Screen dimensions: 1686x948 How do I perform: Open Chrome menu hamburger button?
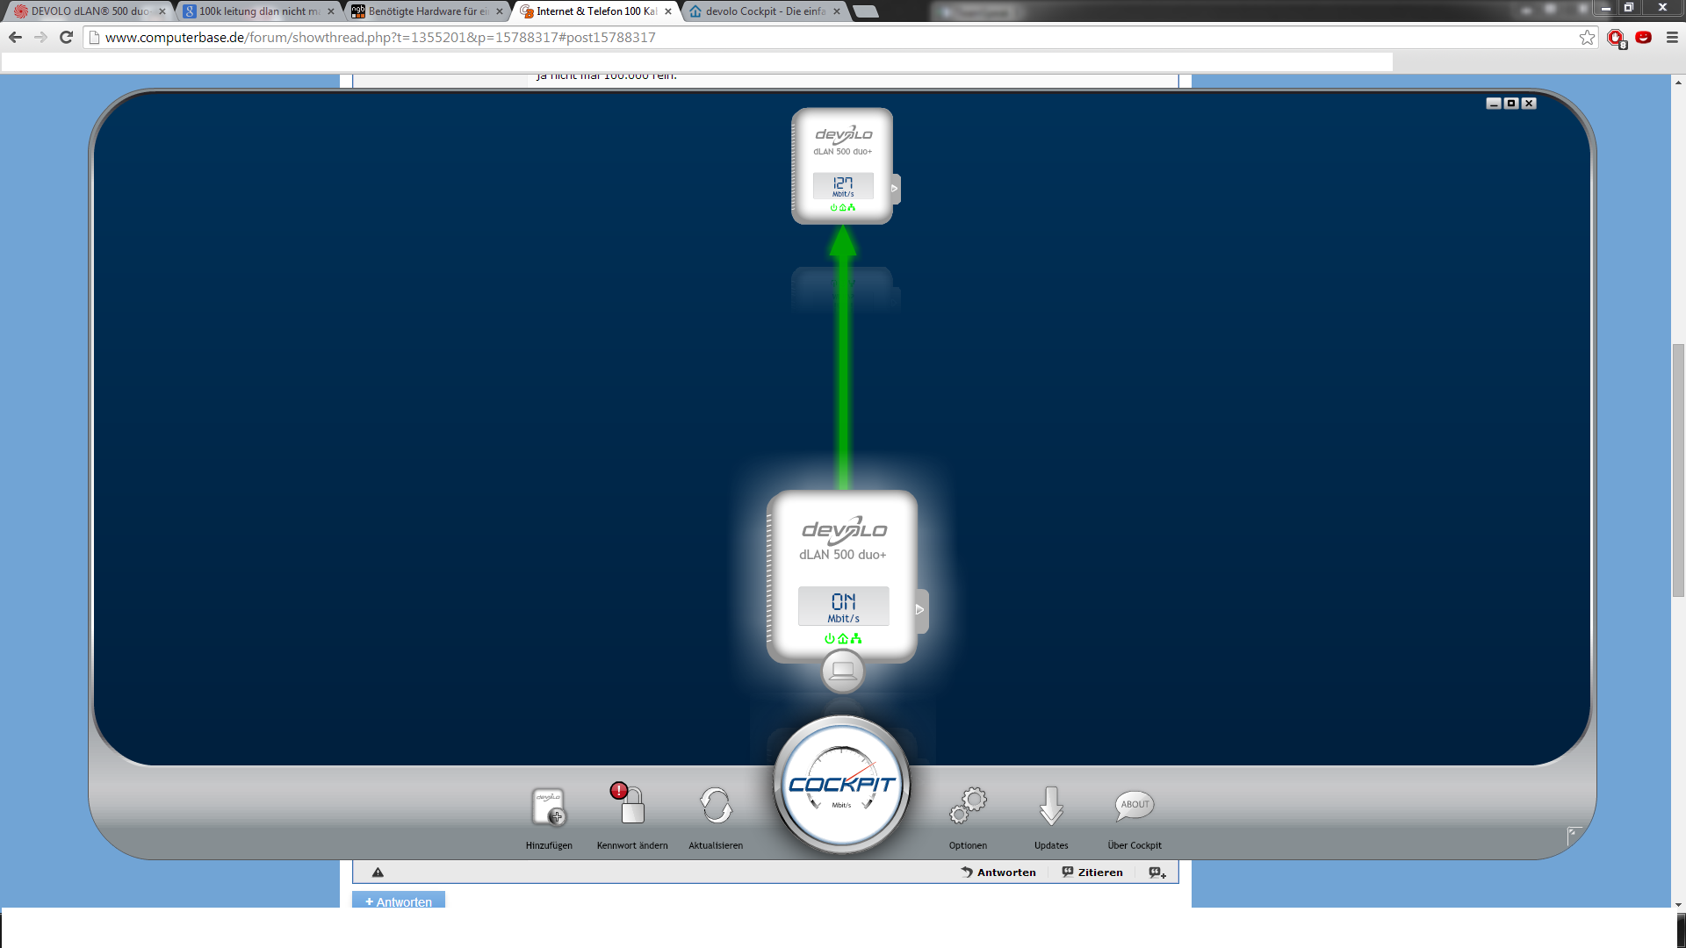(x=1672, y=38)
